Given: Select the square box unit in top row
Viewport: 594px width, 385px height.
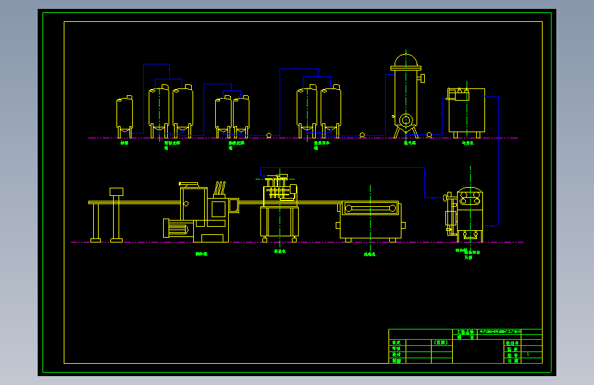Looking at the screenshot, I should [467, 113].
